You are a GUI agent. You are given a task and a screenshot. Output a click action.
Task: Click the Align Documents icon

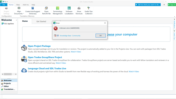19,8
